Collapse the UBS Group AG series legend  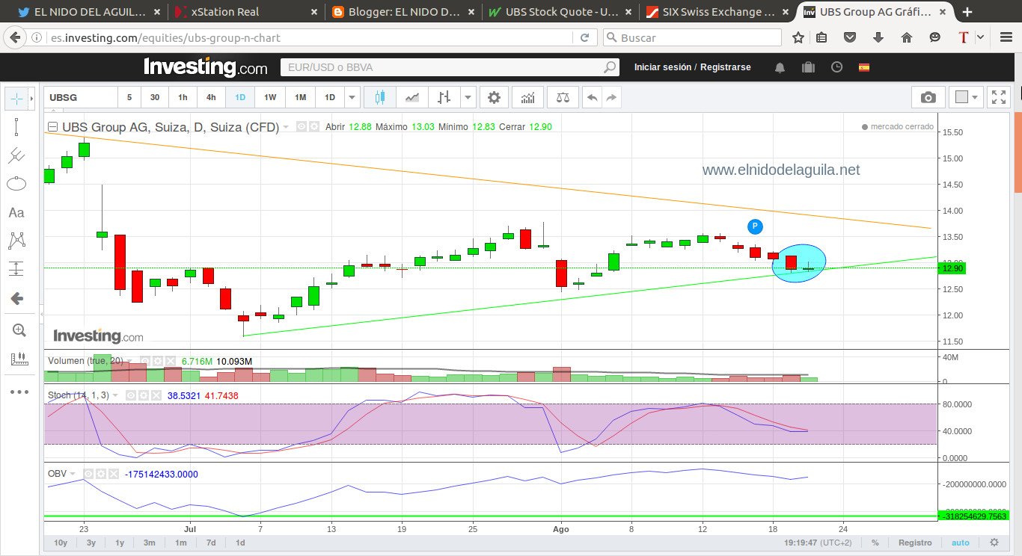click(x=53, y=127)
